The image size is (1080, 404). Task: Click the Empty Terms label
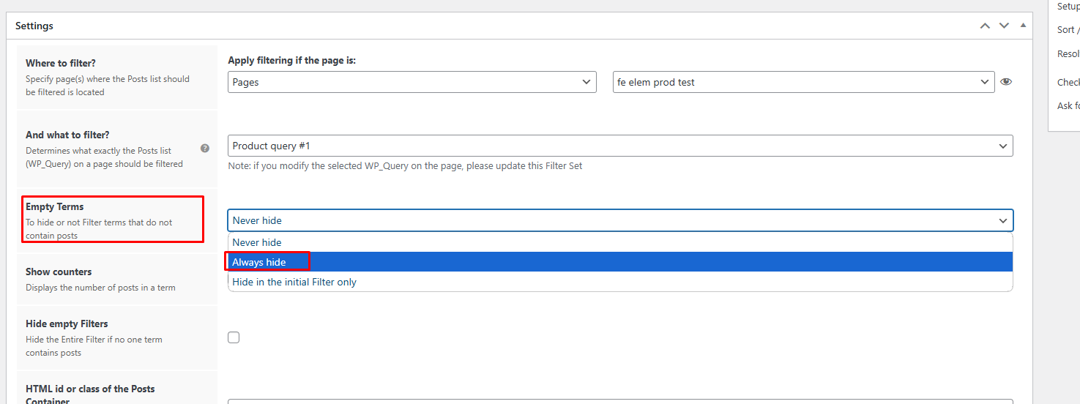[x=55, y=206]
